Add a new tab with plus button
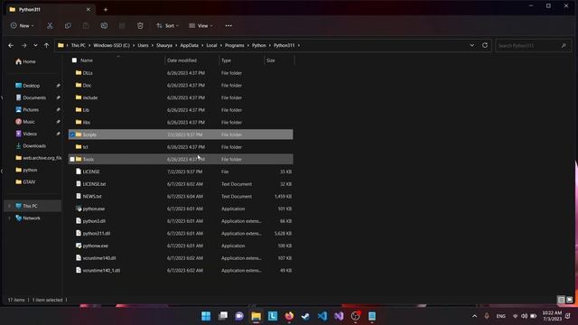Screen dimensions: 578x325 (106, 10)
